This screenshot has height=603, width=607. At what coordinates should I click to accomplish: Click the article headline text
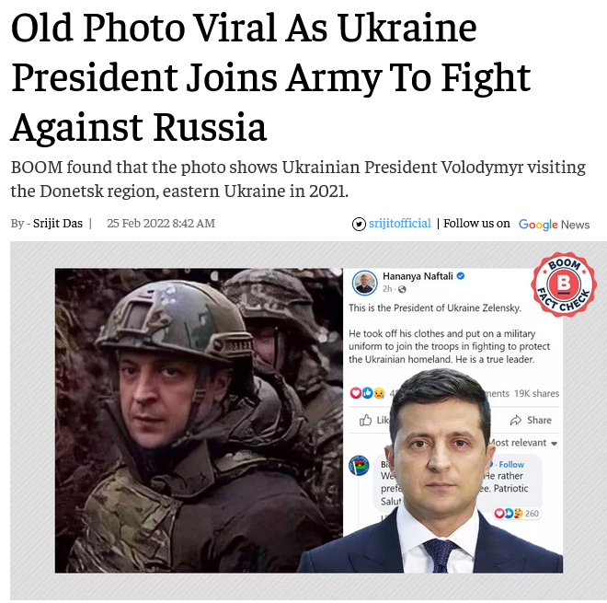271,77
